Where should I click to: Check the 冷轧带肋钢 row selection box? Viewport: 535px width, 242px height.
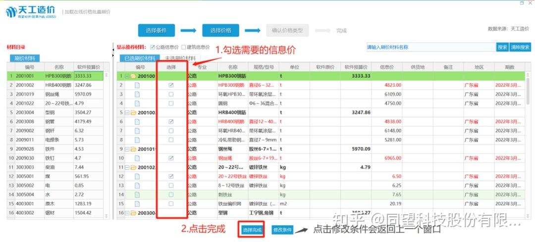171,140
